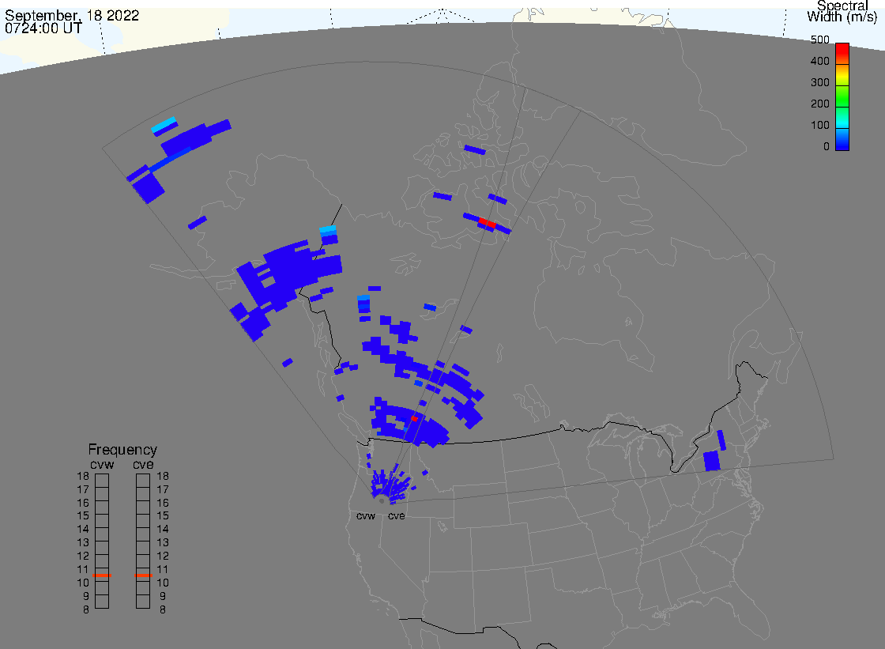Click the 500 value on color scale

[820, 40]
